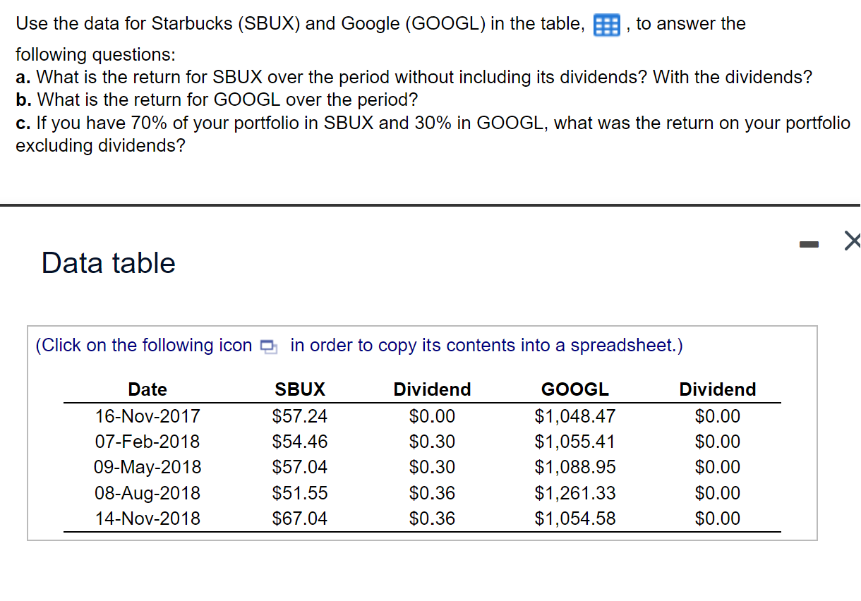Select the 16-Nov-2017 date cell
The height and width of the screenshot is (601, 861).
147,416
